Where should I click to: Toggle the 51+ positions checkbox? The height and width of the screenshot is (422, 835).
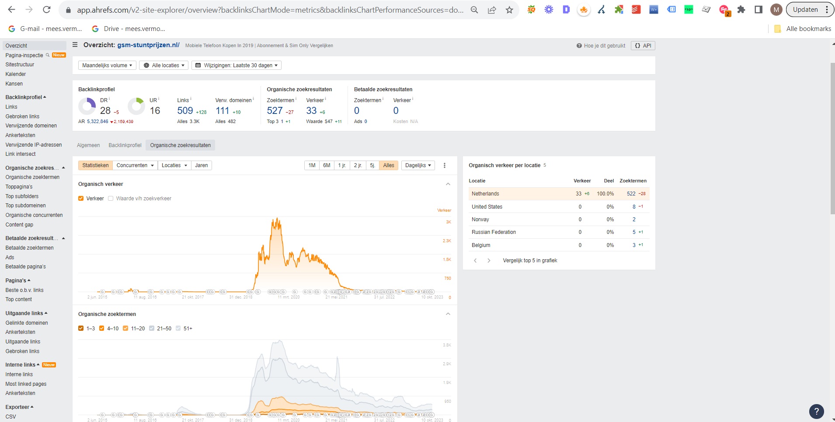pyautogui.click(x=178, y=329)
